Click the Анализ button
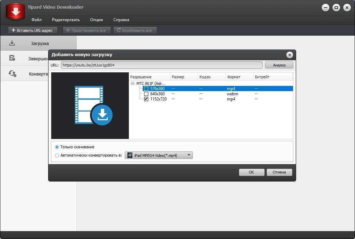Screen dimensions: 355x239 coord(279,65)
